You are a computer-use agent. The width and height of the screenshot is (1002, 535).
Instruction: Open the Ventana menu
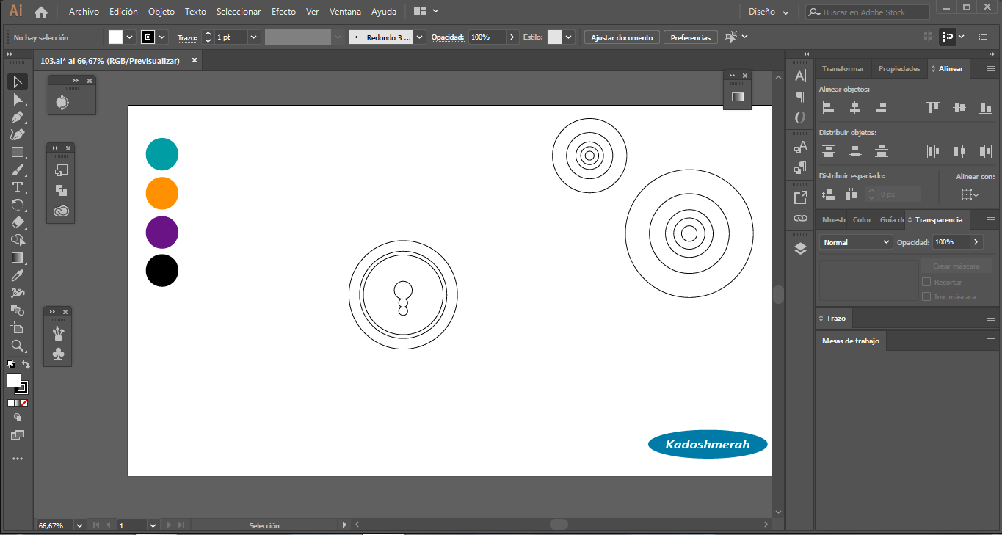coord(345,12)
